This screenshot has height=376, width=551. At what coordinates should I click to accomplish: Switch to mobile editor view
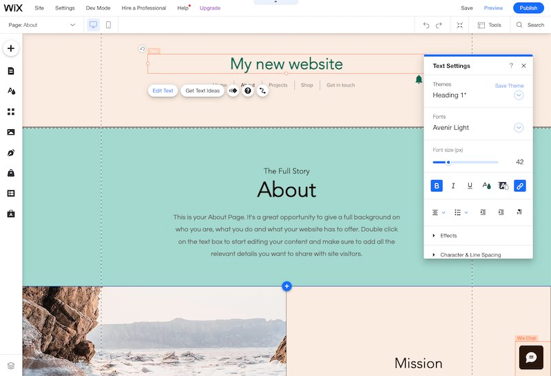coord(108,25)
